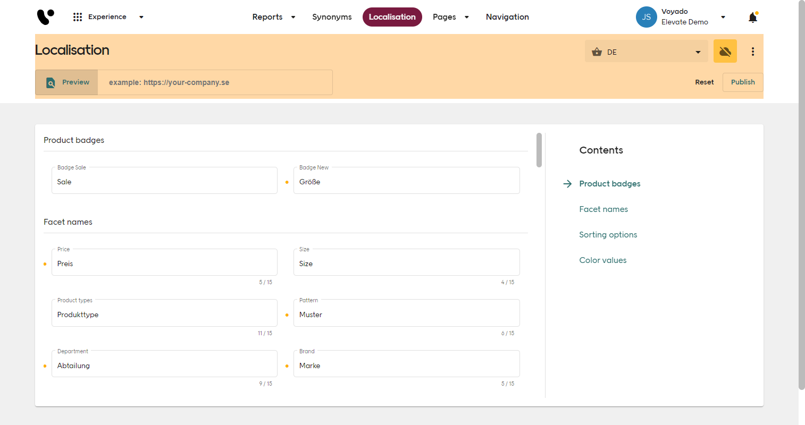The height and width of the screenshot is (425, 805).
Task: Click the Preview magnifier document icon
Action: point(51,82)
